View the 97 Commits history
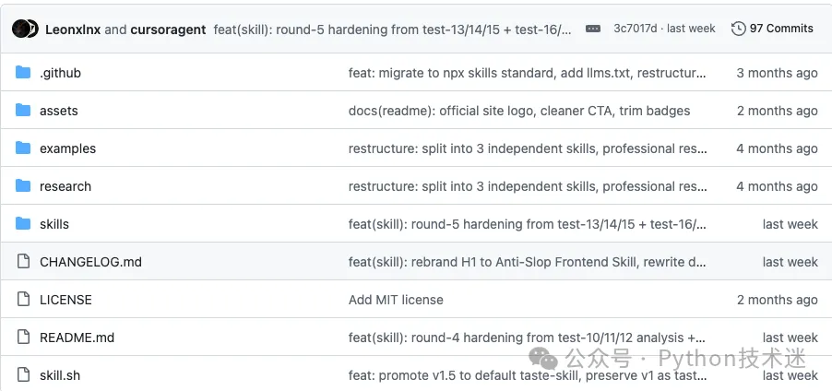Screen dimensions: 832x391 tap(781, 29)
